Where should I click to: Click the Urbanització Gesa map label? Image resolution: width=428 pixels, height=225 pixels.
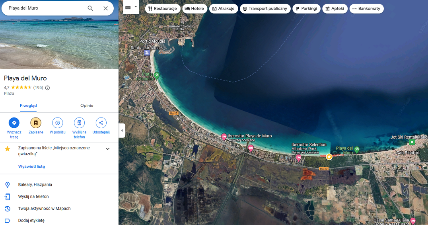coord(180,28)
